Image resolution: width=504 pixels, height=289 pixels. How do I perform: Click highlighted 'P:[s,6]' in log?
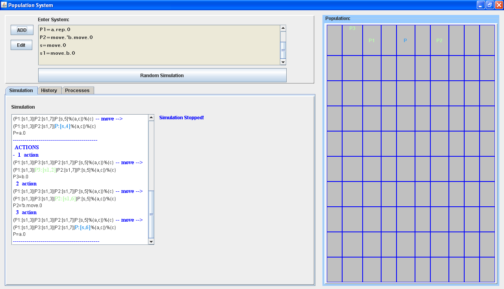tap(82, 227)
